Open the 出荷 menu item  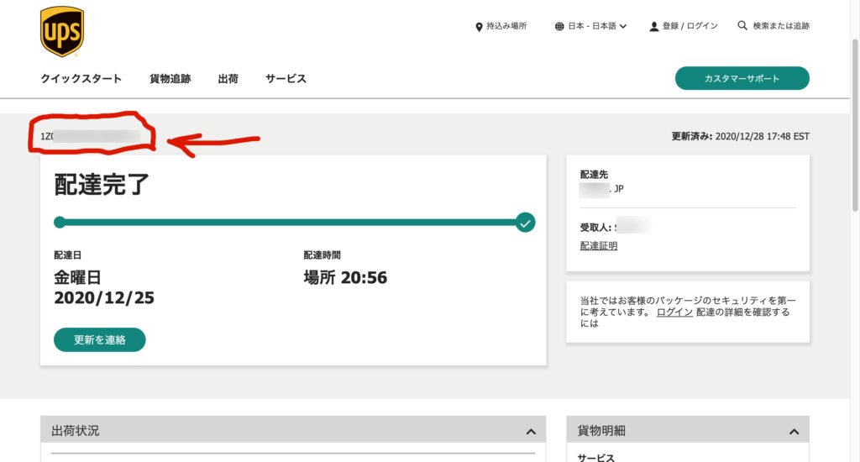pos(228,79)
